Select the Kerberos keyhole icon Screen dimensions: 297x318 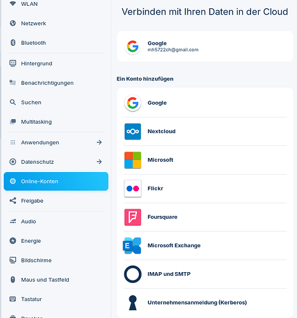(x=133, y=303)
